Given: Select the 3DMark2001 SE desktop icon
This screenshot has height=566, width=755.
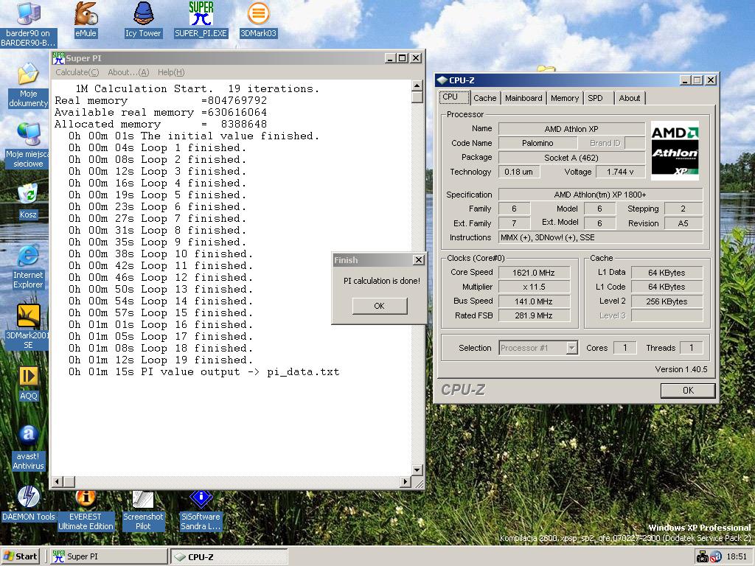Looking at the screenshot, I should click(28, 327).
